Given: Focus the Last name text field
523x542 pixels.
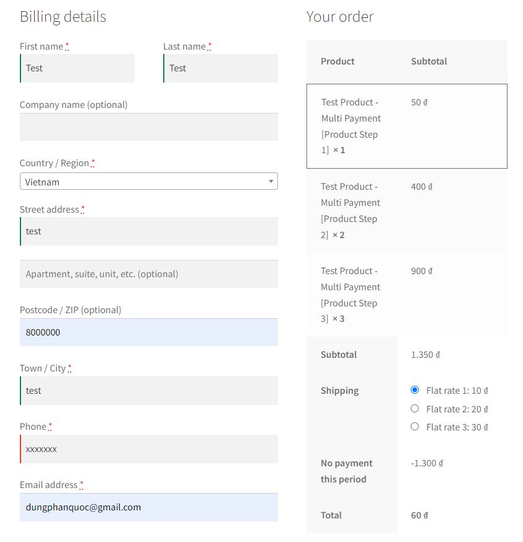Looking at the screenshot, I should coord(220,68).
